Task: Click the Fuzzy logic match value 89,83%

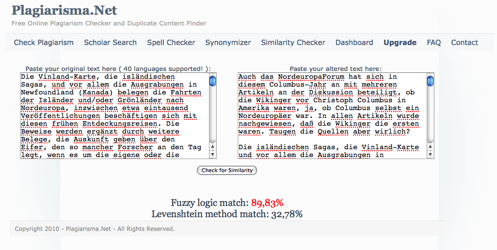Action: 267,203
